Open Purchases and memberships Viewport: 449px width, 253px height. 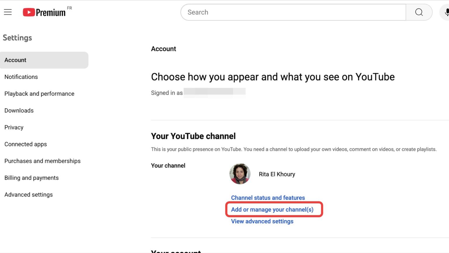pos(42,161)
